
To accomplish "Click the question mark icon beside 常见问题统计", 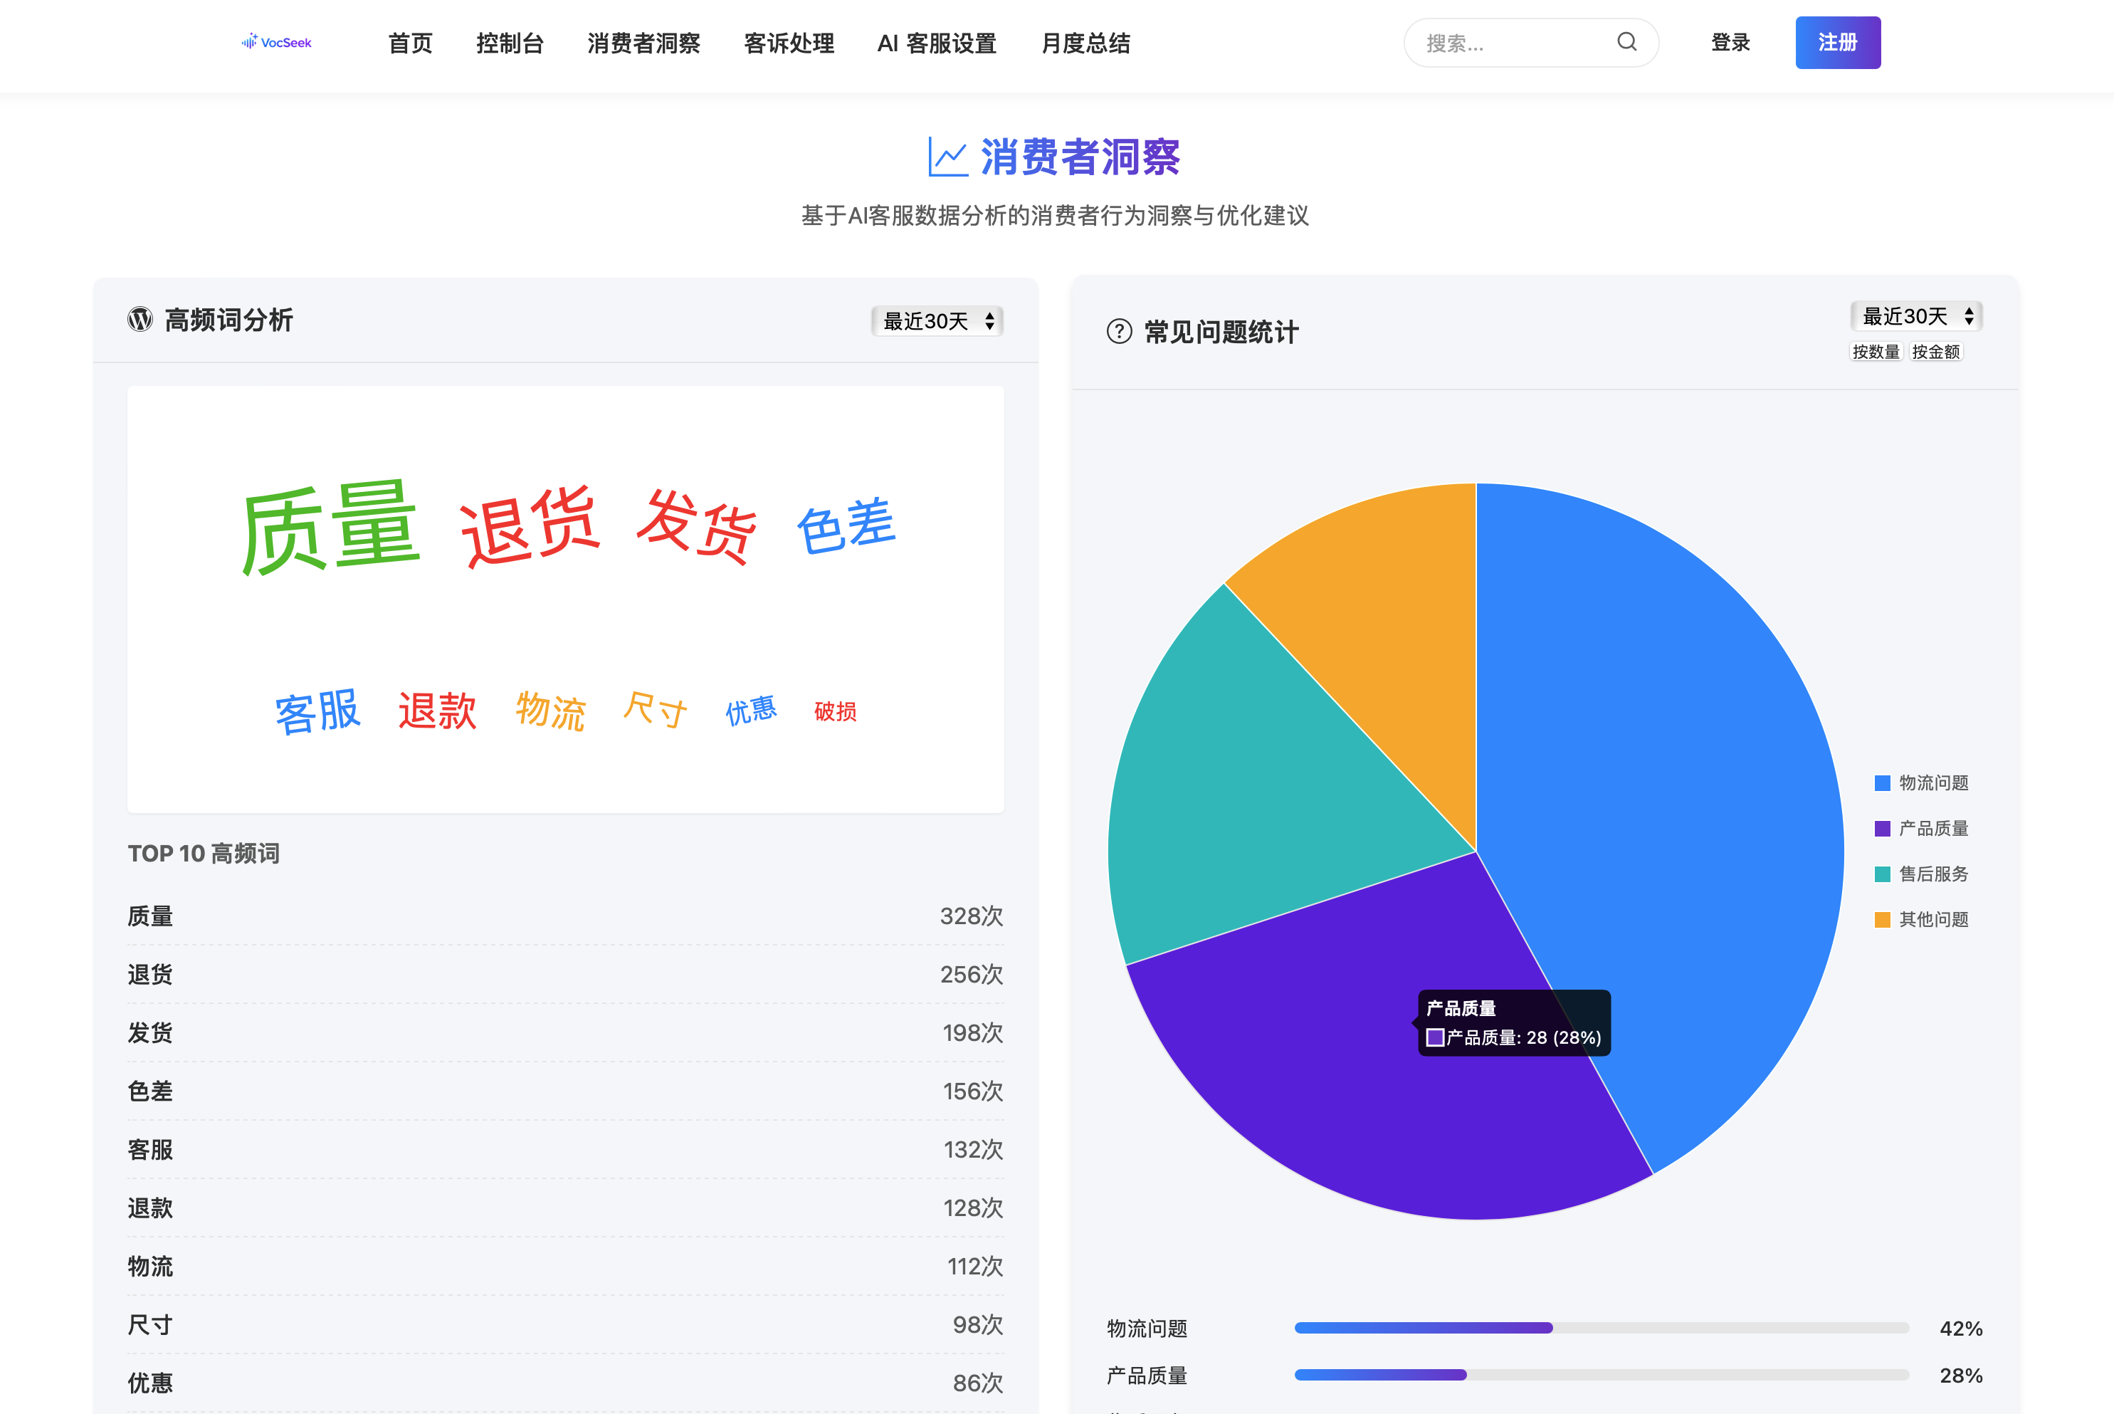I will click(x=1118, y=332).
